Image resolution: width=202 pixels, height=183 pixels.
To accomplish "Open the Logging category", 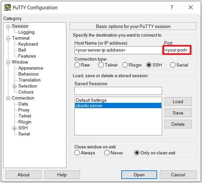I will click(x=26, y=32).
